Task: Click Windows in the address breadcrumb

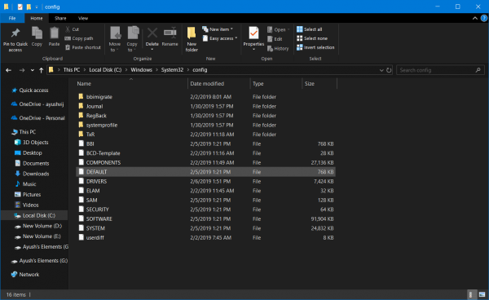Action: [x=141, y=70]
